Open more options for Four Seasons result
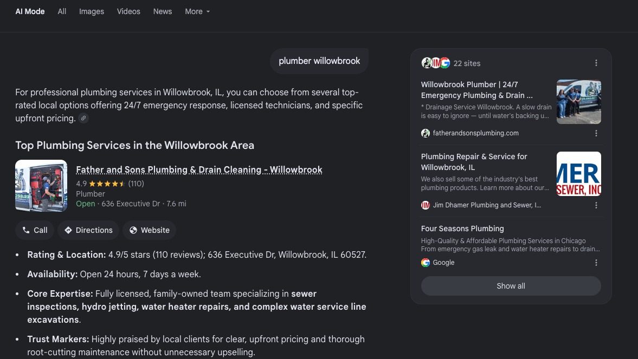 pos(596,263)
